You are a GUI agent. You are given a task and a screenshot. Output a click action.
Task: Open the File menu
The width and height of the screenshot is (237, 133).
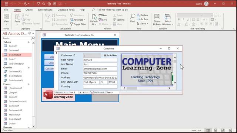click(x=6, y=10)
